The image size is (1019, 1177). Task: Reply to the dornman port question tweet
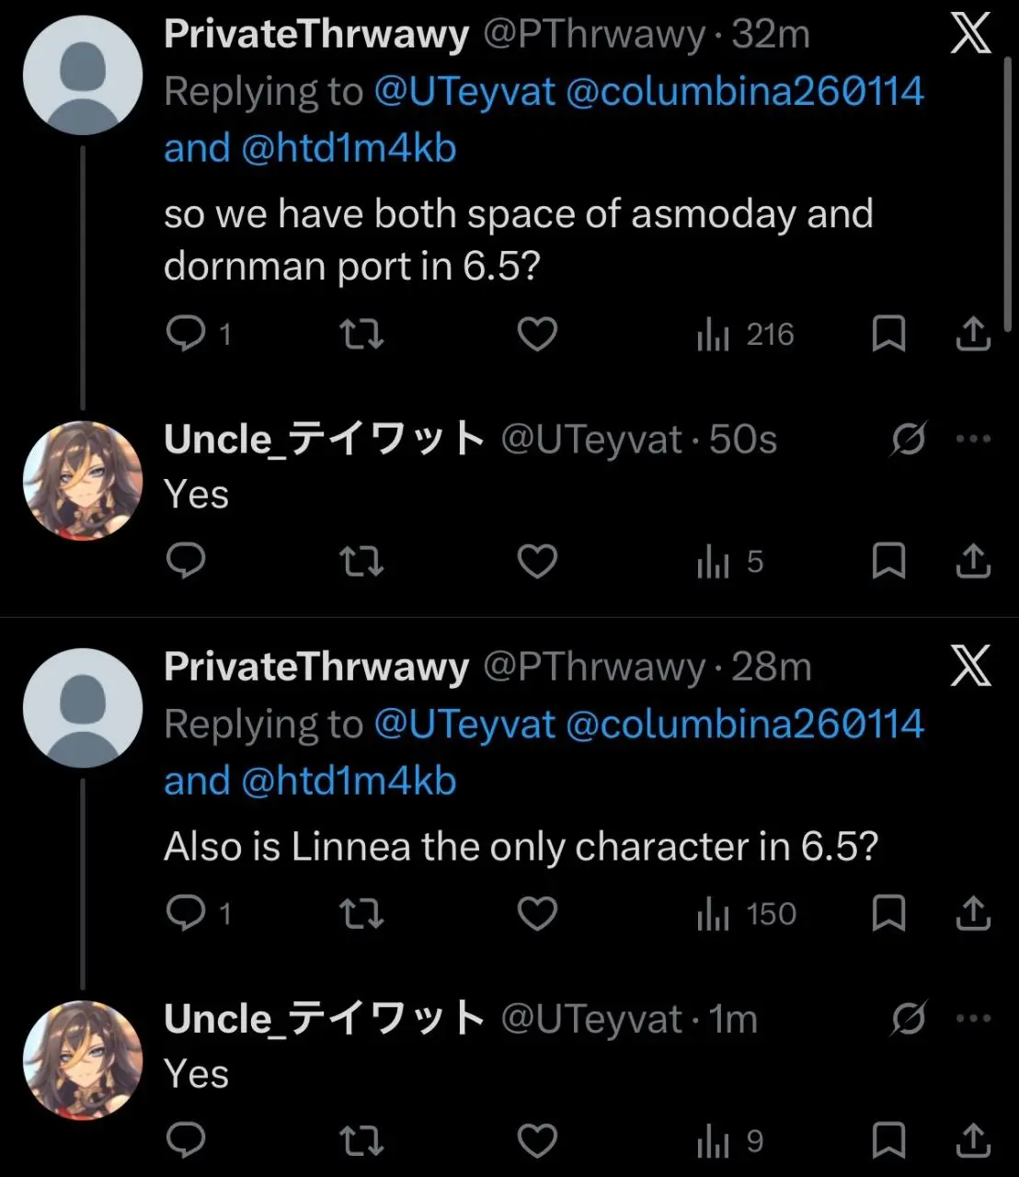187,334
